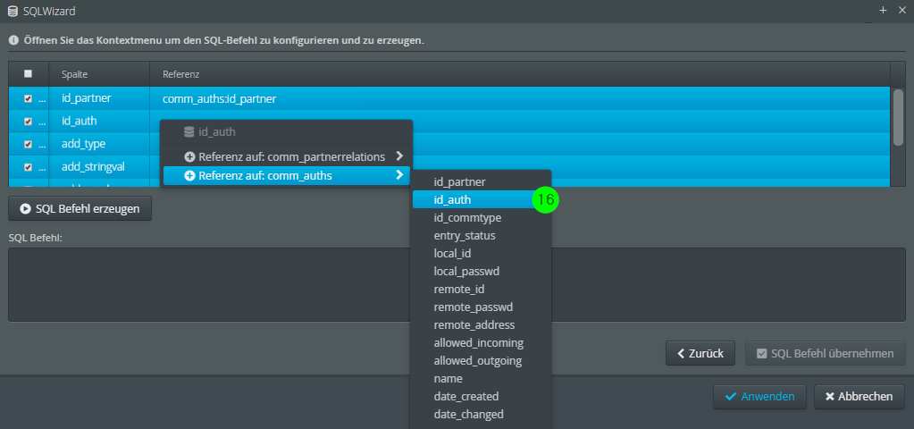Image resolution: width=914 pixels, height=429 pixels.
Task: Click the id_partner cell in the Spalte column
Action: [x=99, y=99]
